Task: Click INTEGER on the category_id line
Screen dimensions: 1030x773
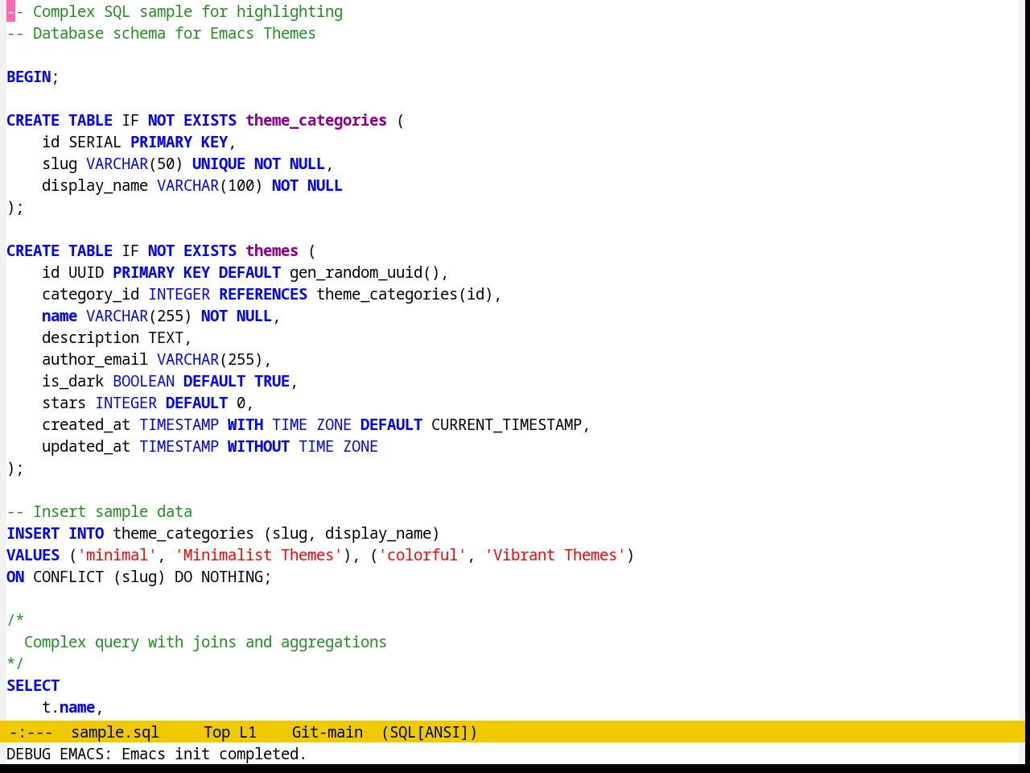Action: tap(179, 294)
